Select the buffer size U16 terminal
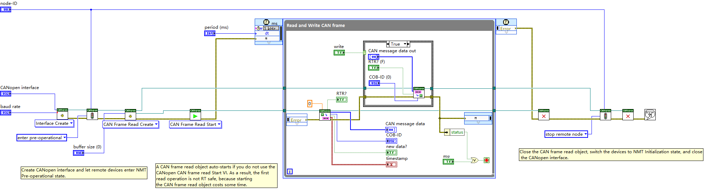 79,153
